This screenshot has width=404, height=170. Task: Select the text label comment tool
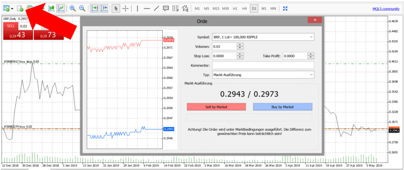166,8
